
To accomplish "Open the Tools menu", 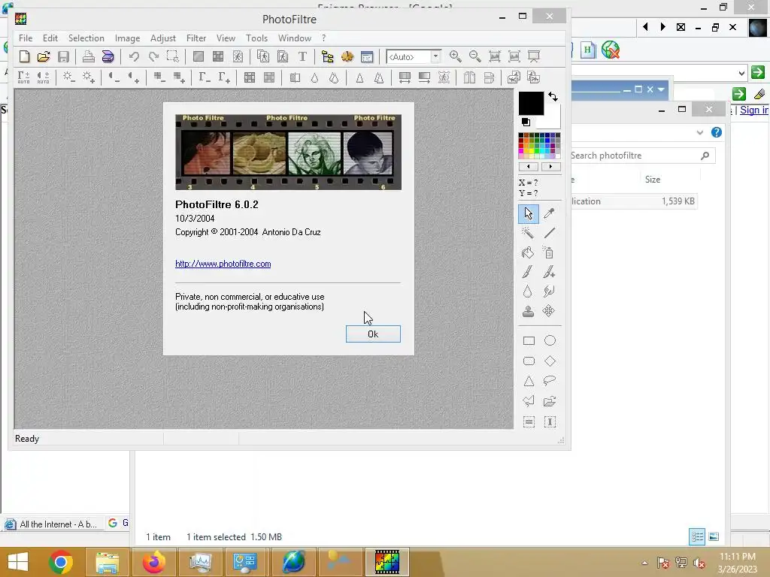I will [x=257, y=38].
